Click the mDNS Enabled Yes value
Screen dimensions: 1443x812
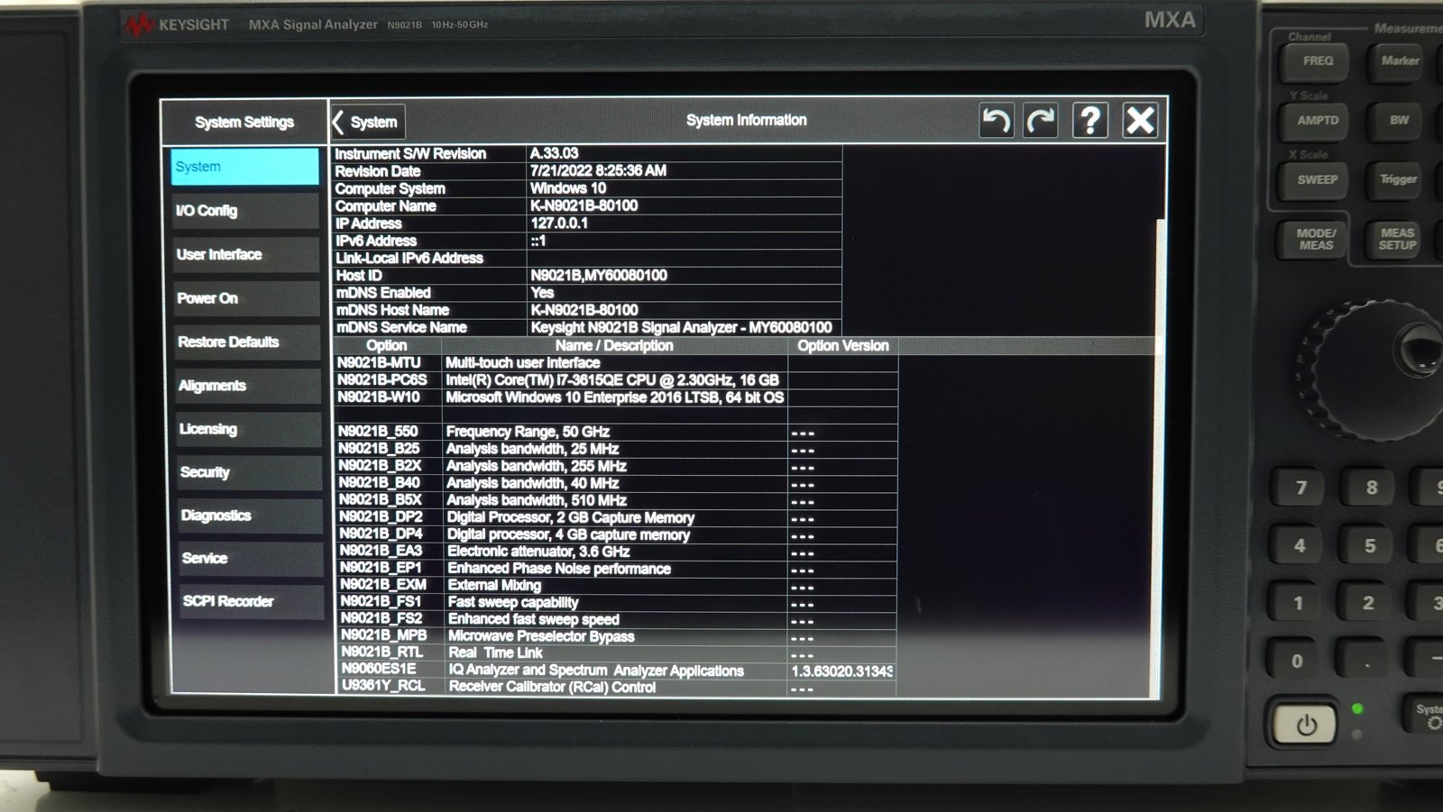click(542, 293)
